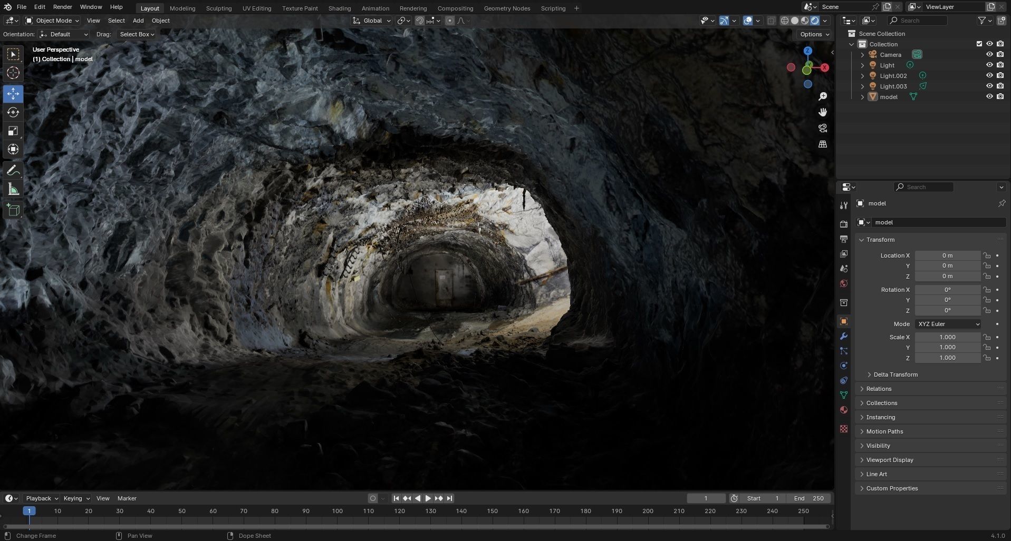Open the Keying popover
The height and width of the screenshot is (541, 1011).
76,498
